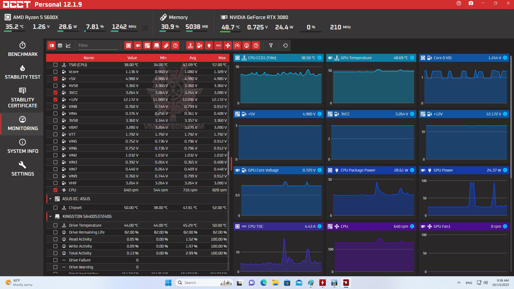Sort the table by the Max column header
The height and width of the screenshot is (289, 514).
(222, 58)
